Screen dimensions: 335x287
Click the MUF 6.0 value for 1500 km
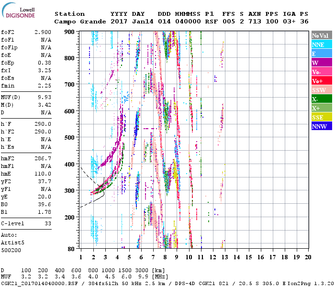point(126,276)
